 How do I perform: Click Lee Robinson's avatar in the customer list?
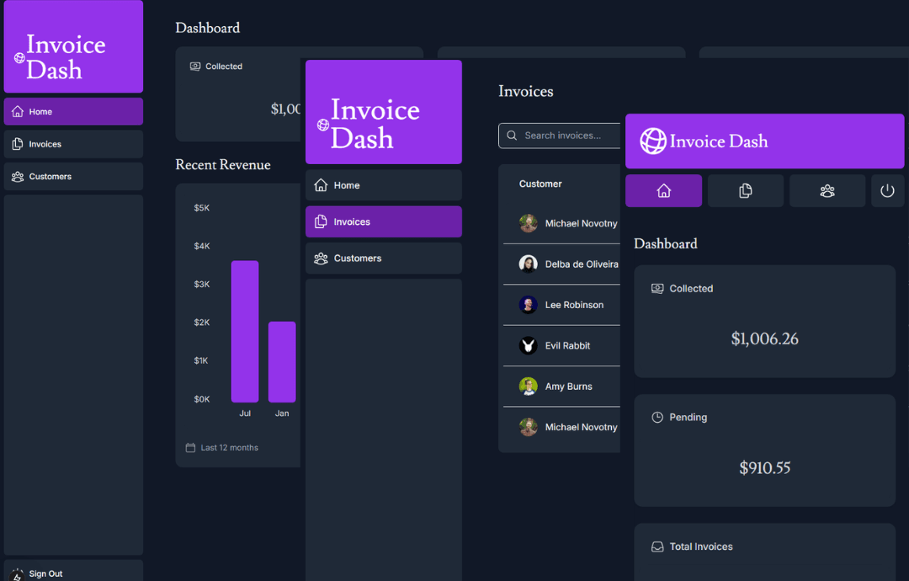click(528, 304)
